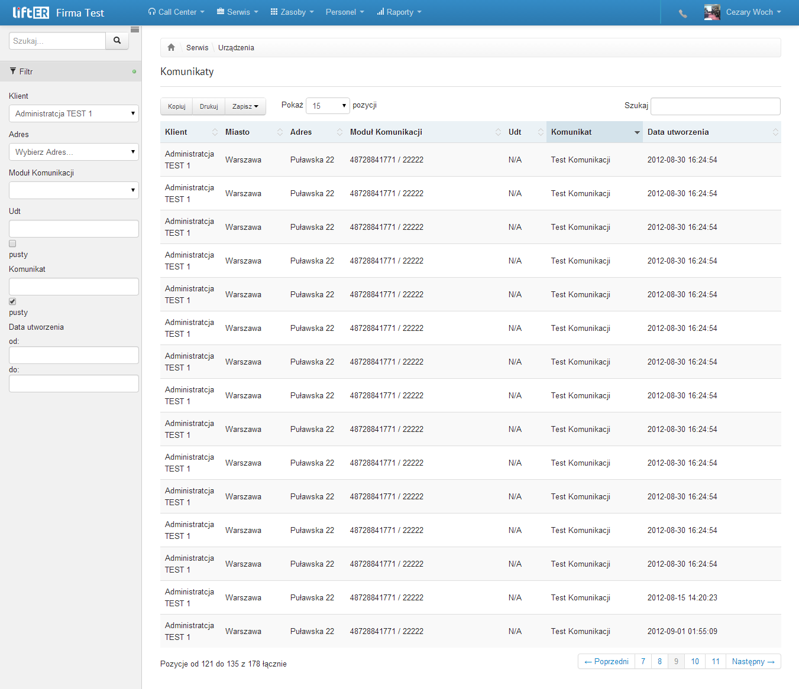Uncheck the Komunikat pusty checkbox
The width and height of the screenshot is (799, 689).
click(x=12, y=301)
